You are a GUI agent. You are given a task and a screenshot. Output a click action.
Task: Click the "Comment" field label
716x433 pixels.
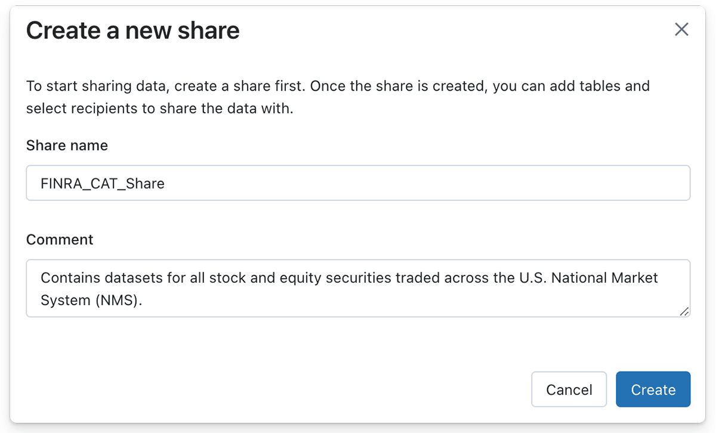tap(60, 240)
